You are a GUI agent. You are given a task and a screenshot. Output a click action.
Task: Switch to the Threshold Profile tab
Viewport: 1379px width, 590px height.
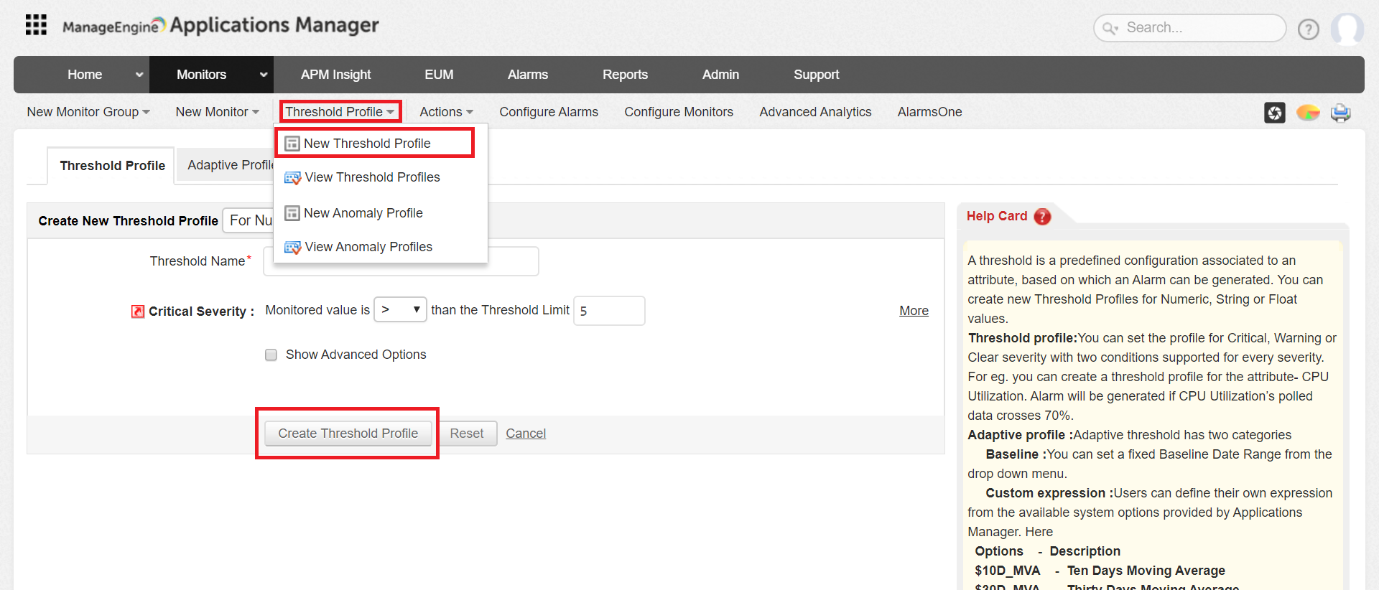[112, 166]
